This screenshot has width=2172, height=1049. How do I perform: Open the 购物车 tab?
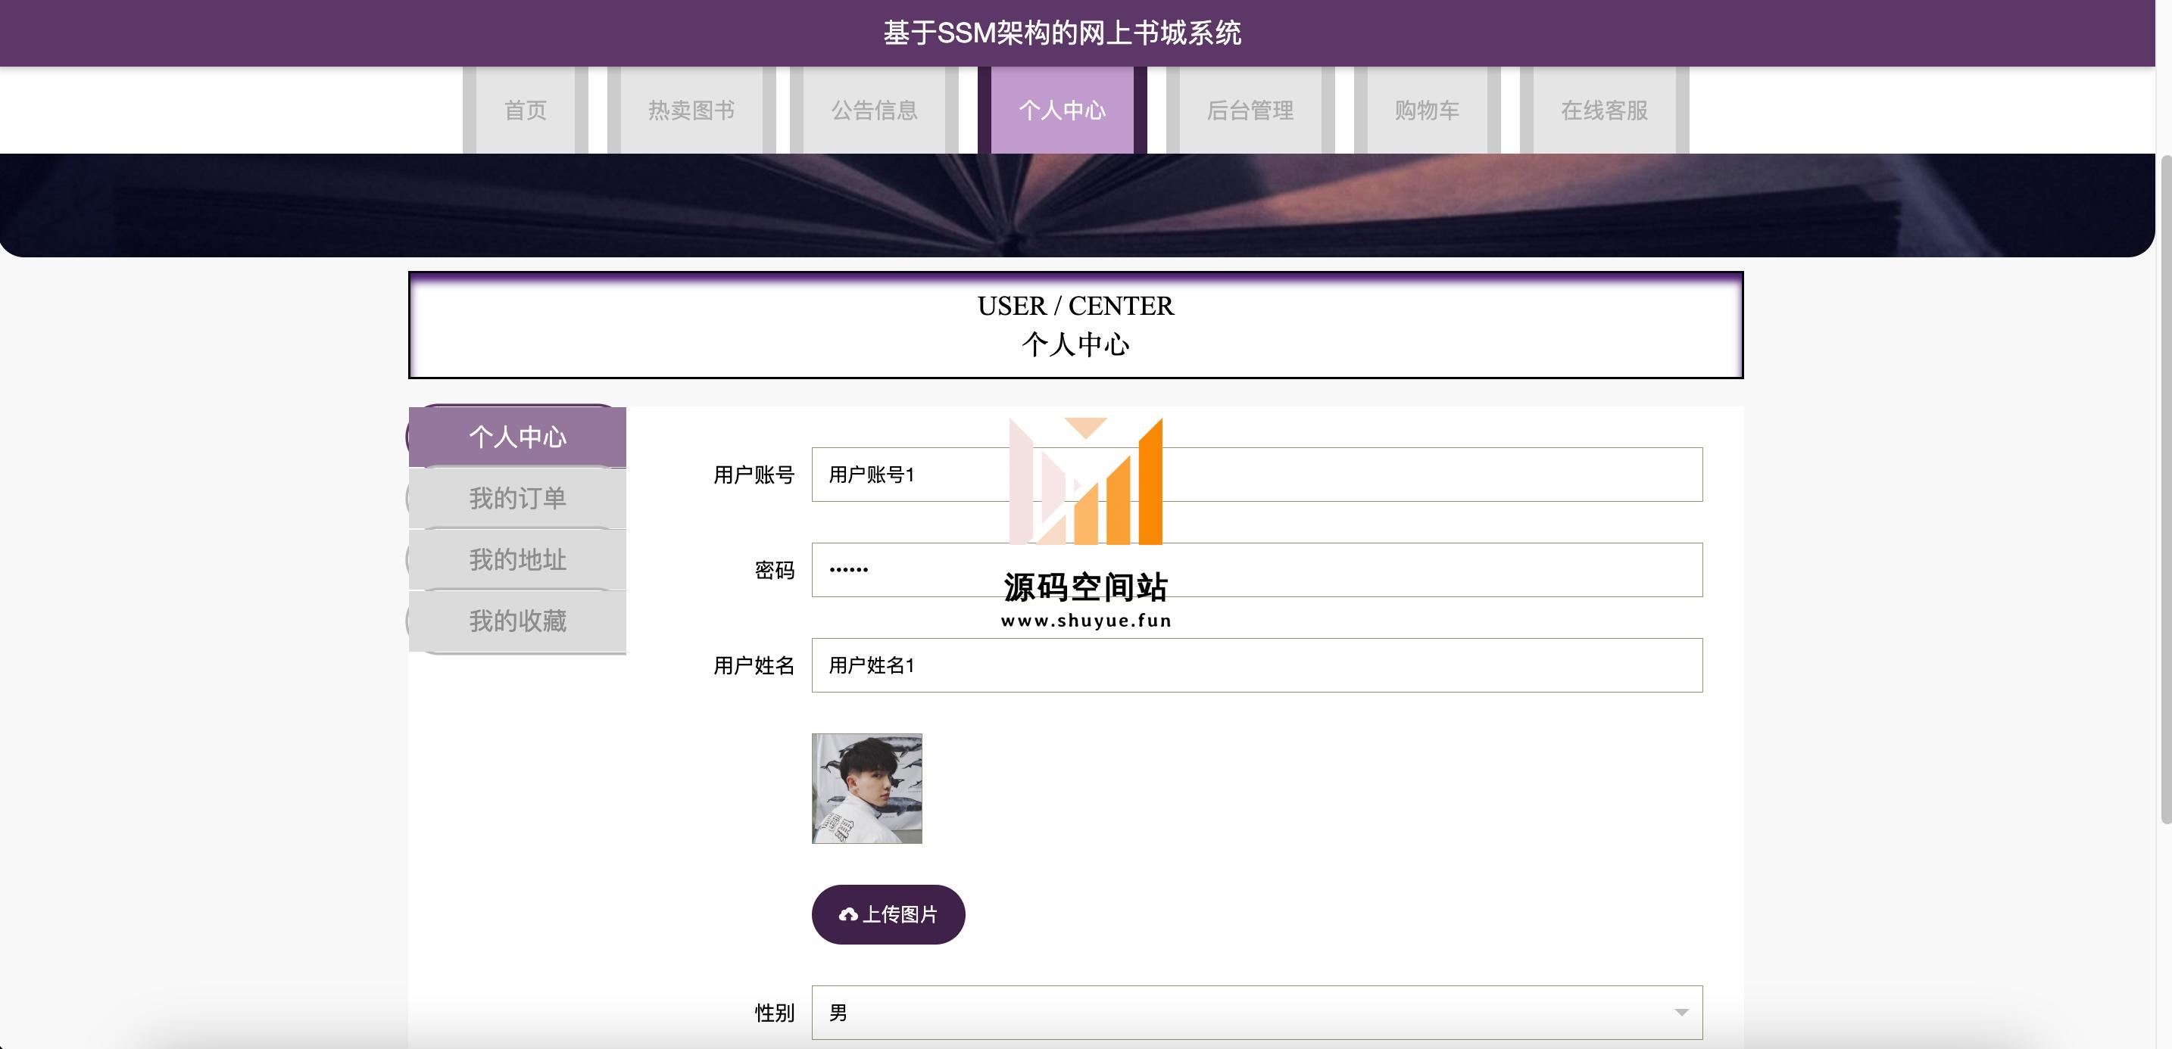[x=1427, y=111]
